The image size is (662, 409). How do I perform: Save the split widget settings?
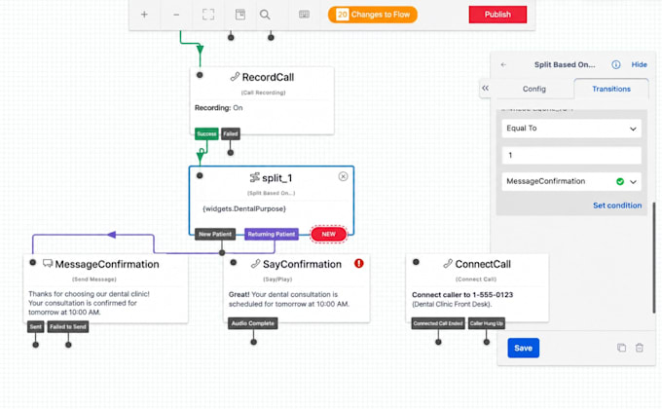tap(523, 348)
